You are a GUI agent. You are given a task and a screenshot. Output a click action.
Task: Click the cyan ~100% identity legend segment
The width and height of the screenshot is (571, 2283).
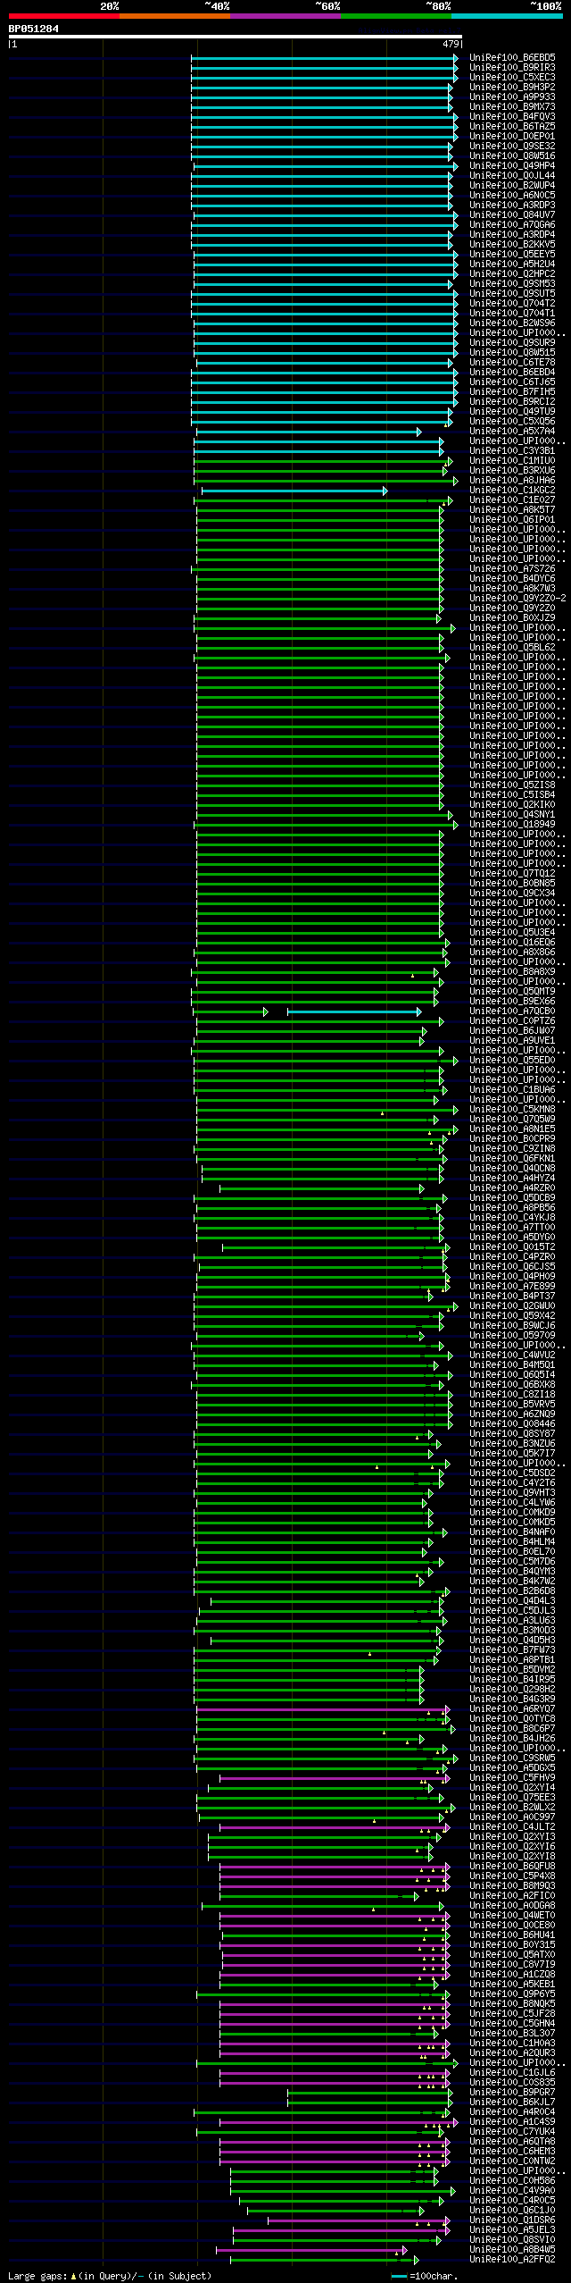[507, 16]
